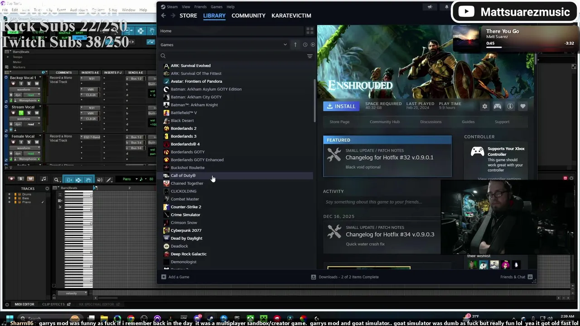Open Enshrouded settings gear icon
This screenshot has height=326, width=580.
pyautogui.click(x=485, y=106)
